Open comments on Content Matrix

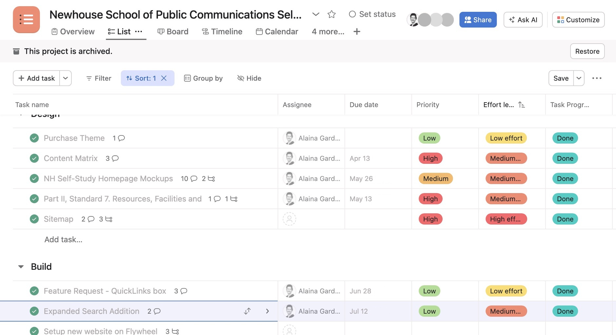point(112,158)
